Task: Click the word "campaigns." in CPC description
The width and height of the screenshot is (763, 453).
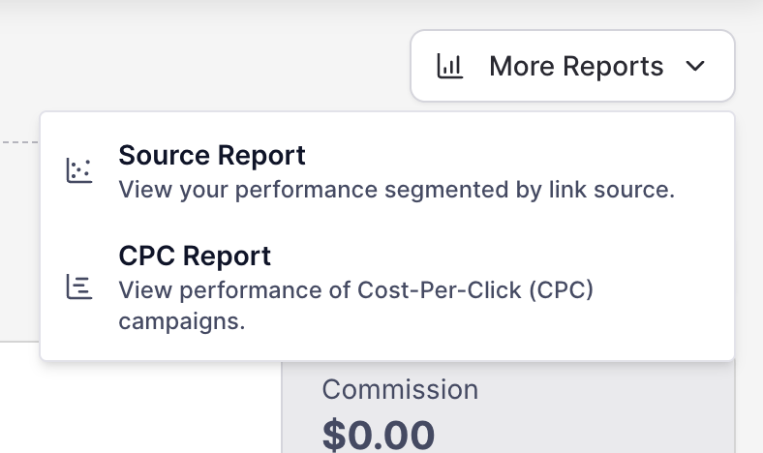Action: 182,320
